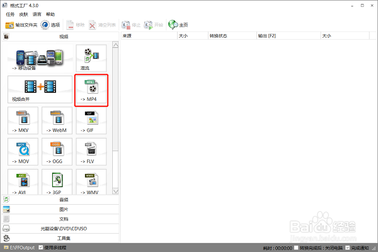This screenshot has height=252, width=378.
Task: Click the first Size (大小) column header
Action: 193,36
